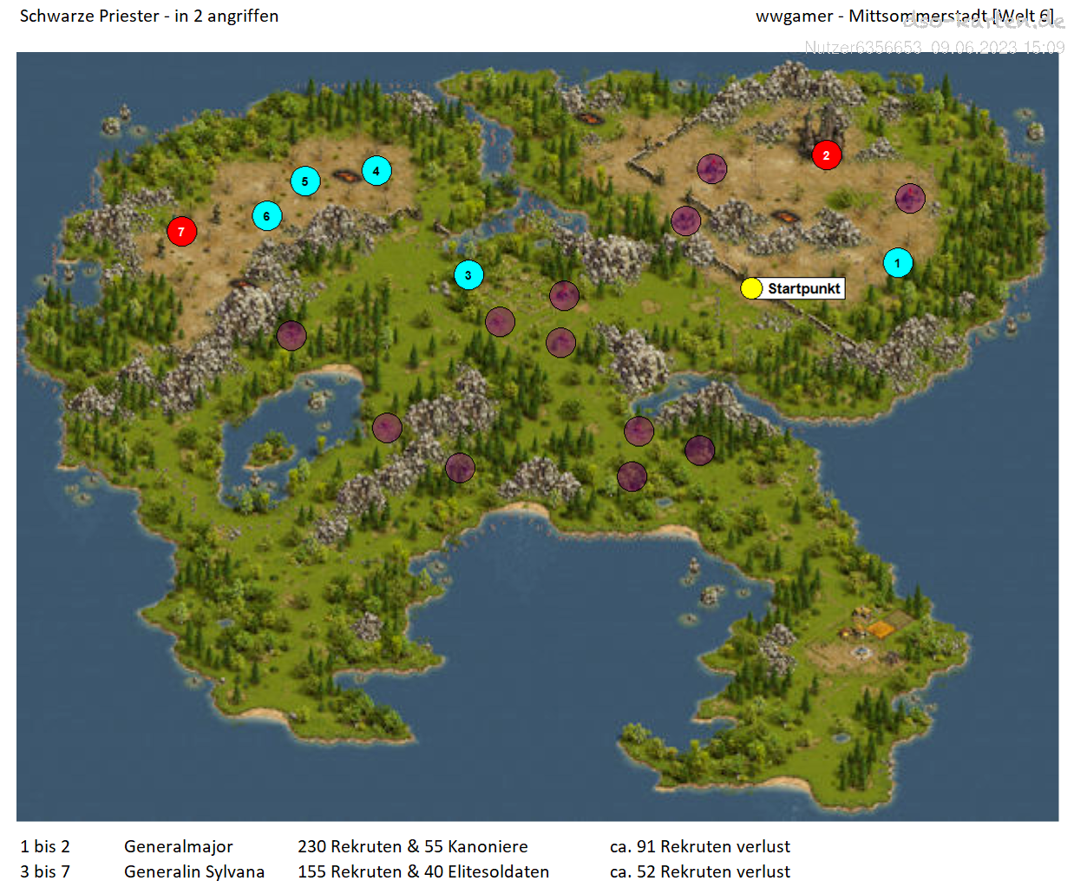Select cyan marker number 4
Screen dimensions: 1074x894
click(x=376, y=171)
